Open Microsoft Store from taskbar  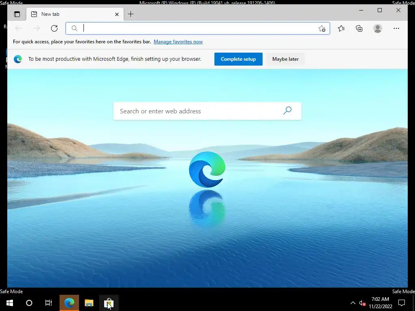[109, 303]
